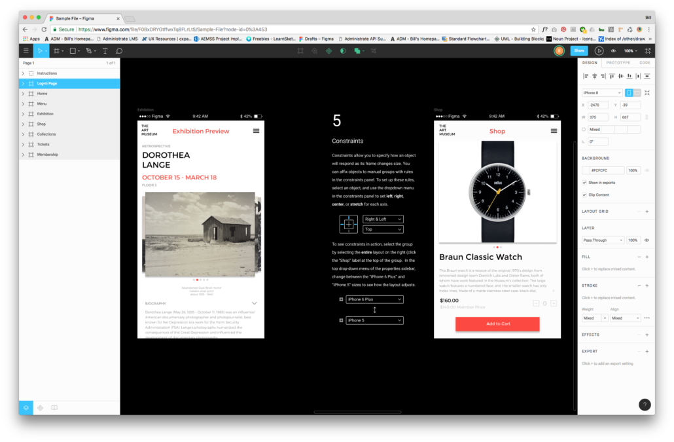This screenshot has height=442, width=674.
Task: Open the stroke Weight dropdown arrow
Action: tap(605, 318)
